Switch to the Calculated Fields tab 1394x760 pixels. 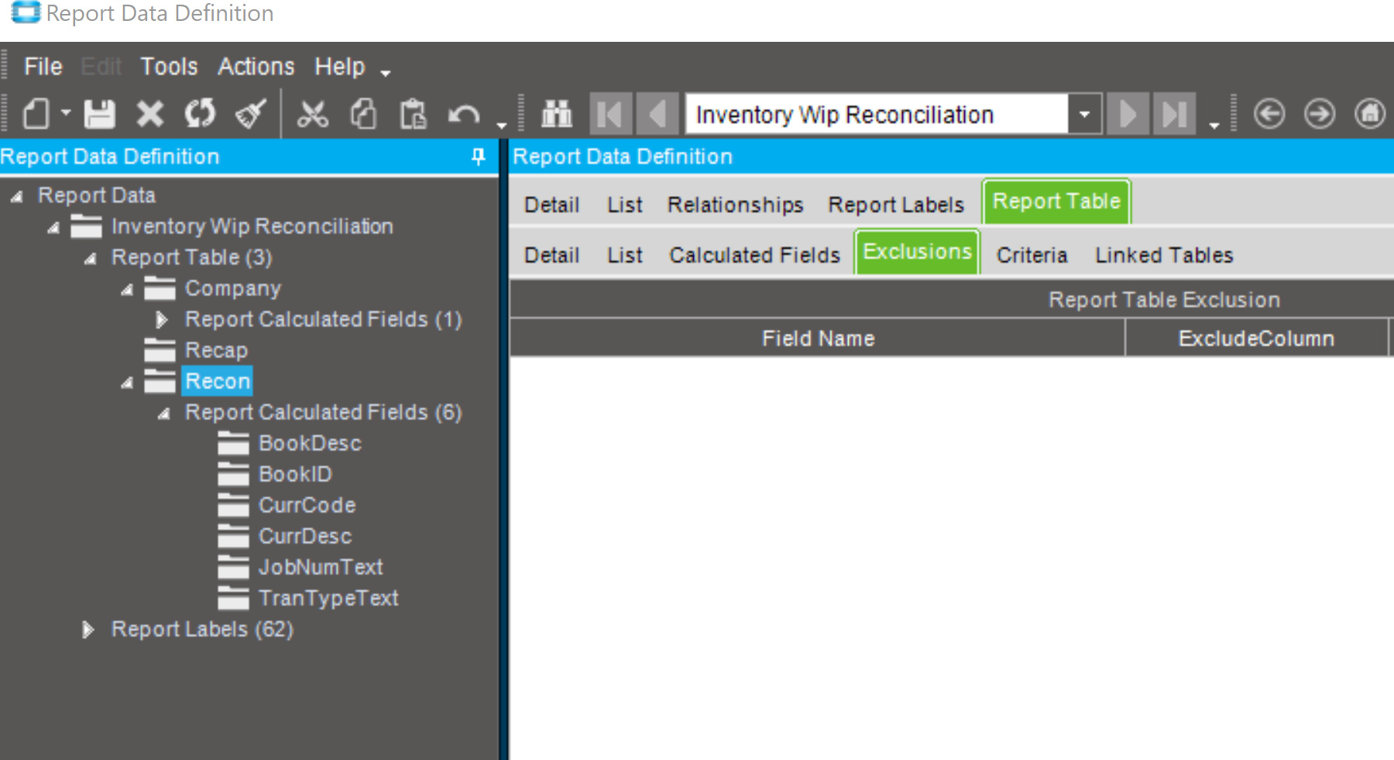[x=754, y=255]
